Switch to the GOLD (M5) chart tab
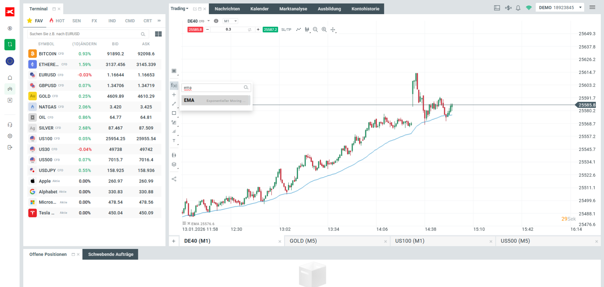 pos(337,241)
